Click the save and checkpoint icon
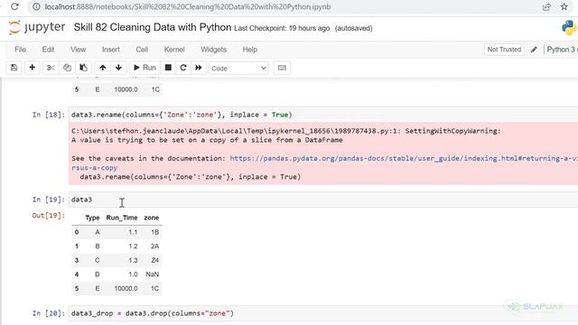This screenshot has height=325, width=578. [14, 68]
